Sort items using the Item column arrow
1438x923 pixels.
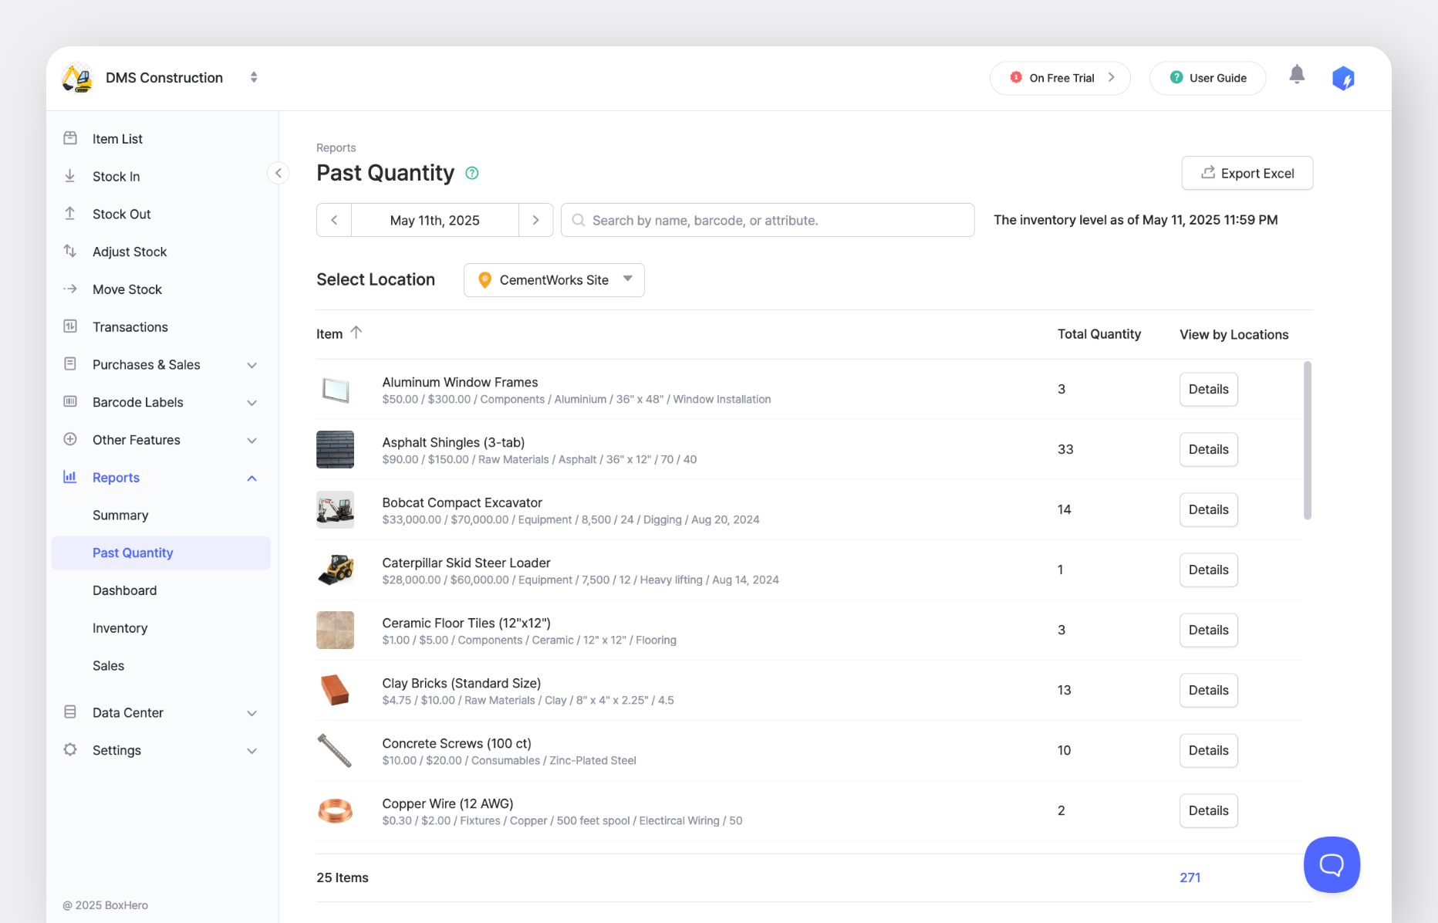(x=356, y=333)
